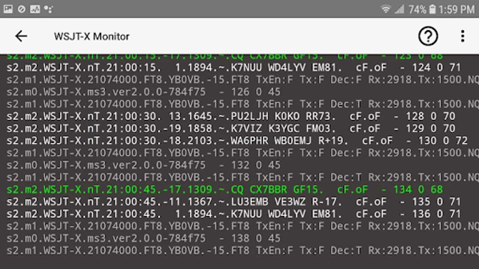Viewport: 479px width, 269px height.
Task: Select the green CQ CX7BBR row numbered 134
Action: pos(225,189)
